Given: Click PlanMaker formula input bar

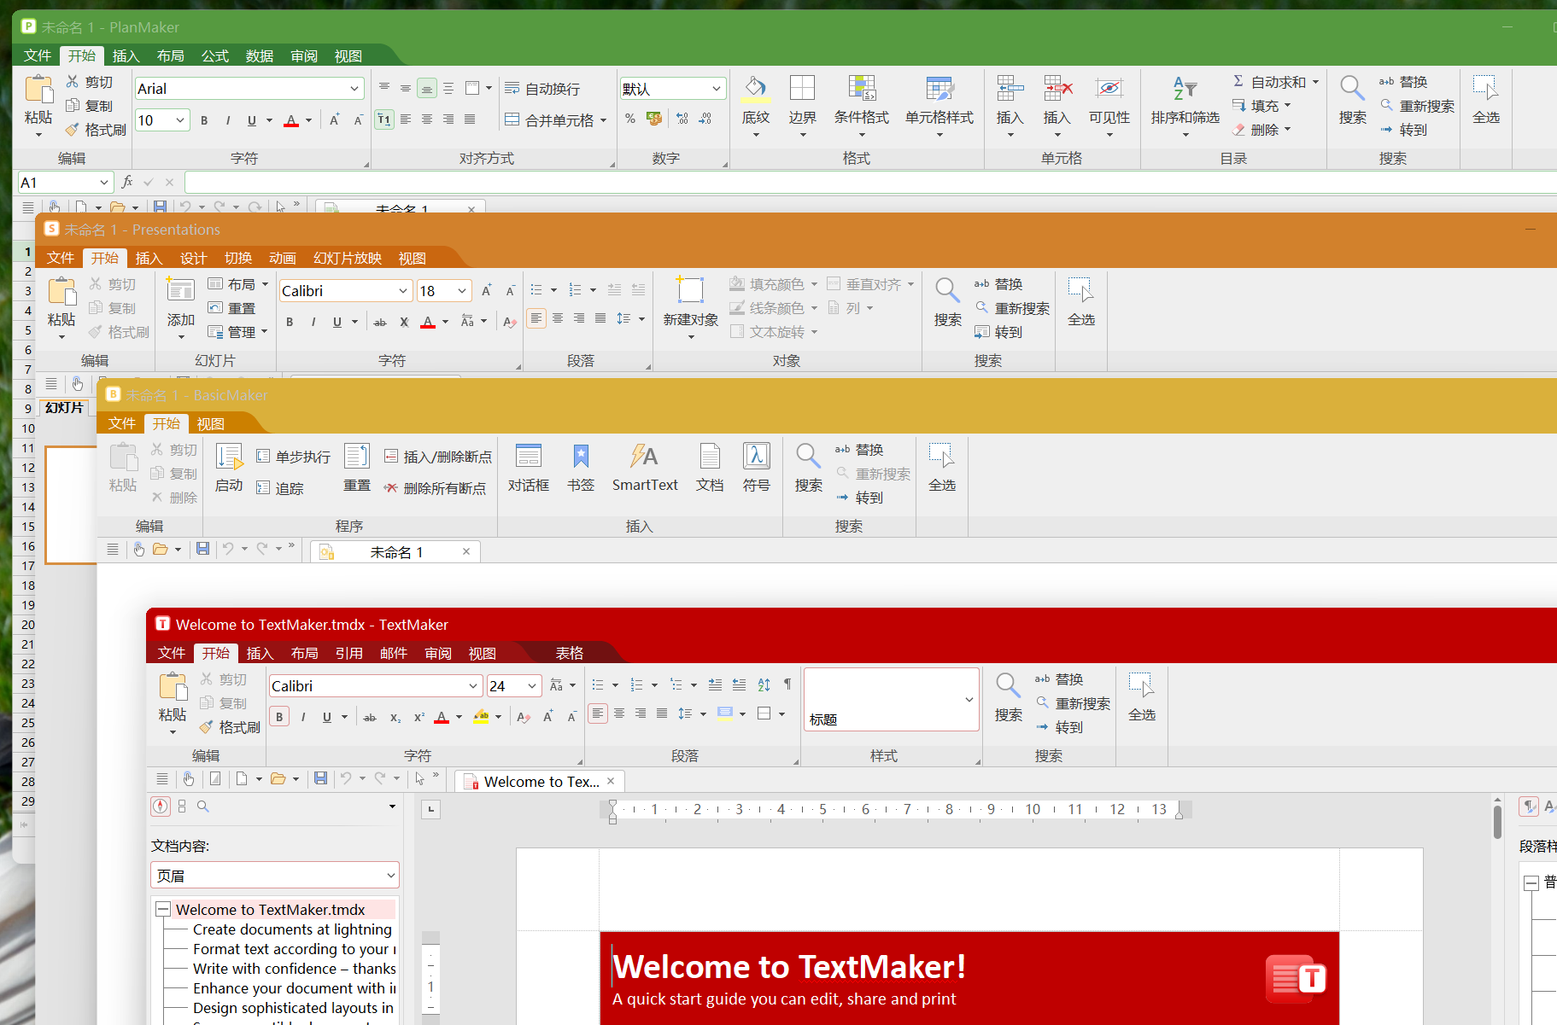Looking at the screenshot, I should pyautogui.click(x=870, y=182).
